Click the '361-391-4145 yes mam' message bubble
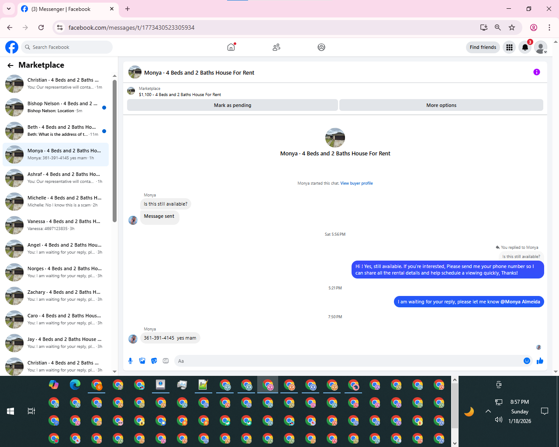The height and width of the screenshot is (447, 559). click(170, 338)
